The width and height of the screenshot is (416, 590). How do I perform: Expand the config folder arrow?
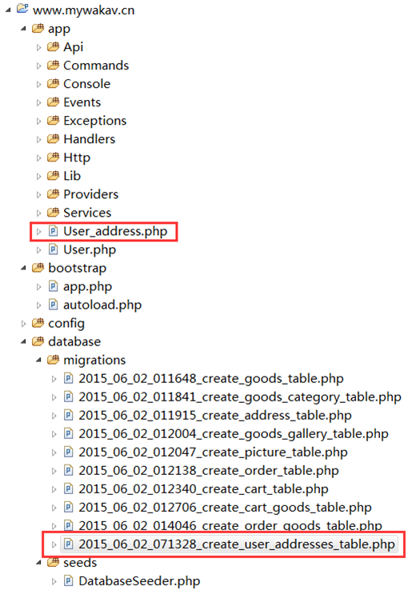click(23, 324)
